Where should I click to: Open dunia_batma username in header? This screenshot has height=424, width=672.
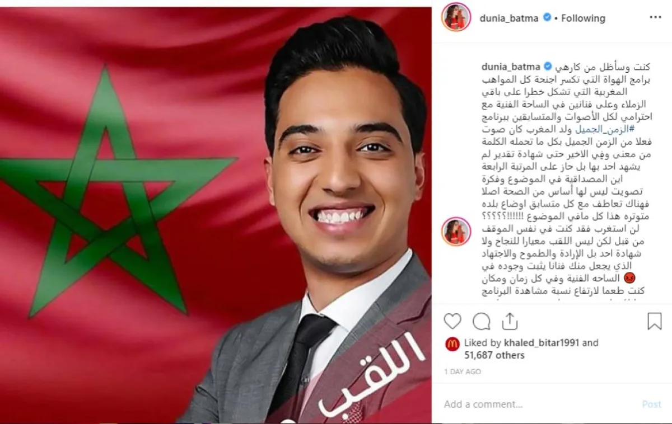pos(509,18)
